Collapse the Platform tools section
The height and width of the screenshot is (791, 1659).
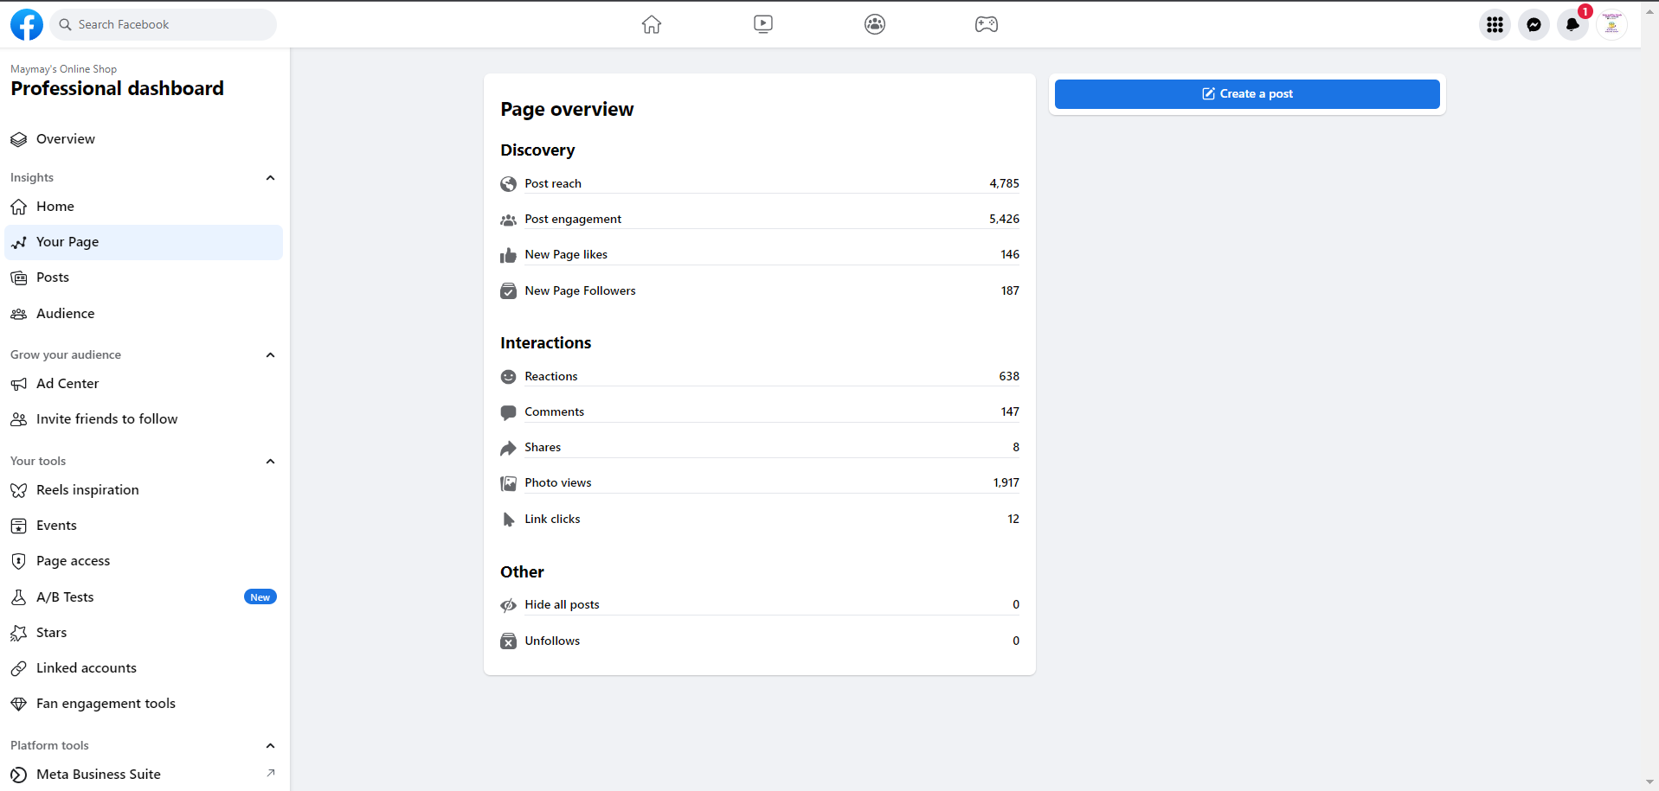click(x=270, y=746)
